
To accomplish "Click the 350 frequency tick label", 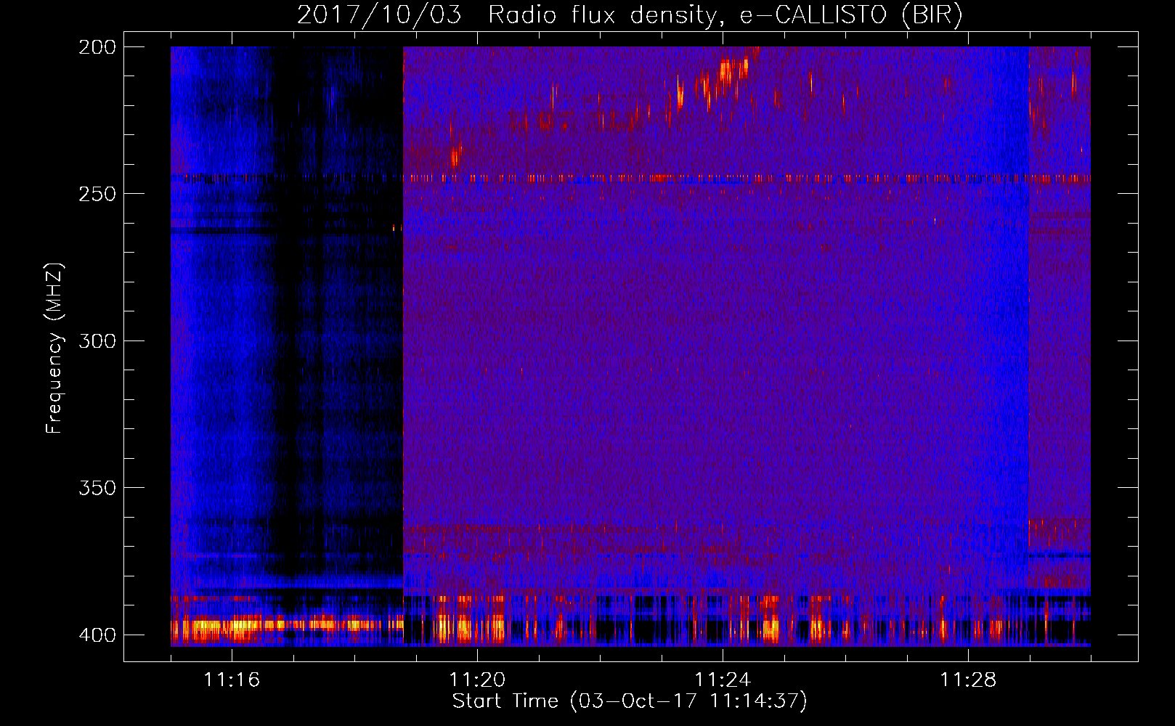I will pyautogui.click(x=97, y=487).
